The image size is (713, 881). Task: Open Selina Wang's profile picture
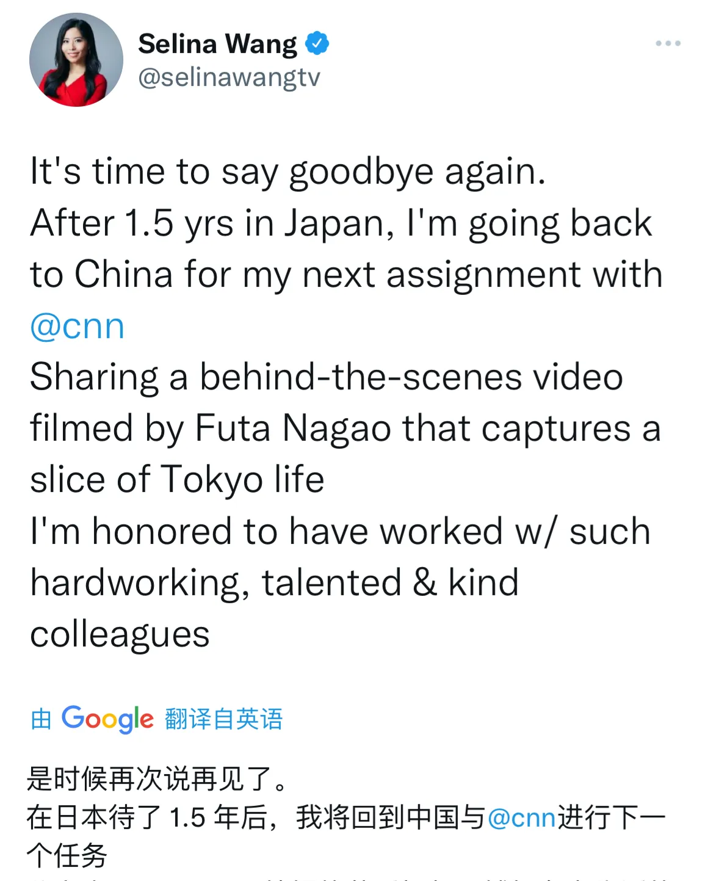coord(76,60)
